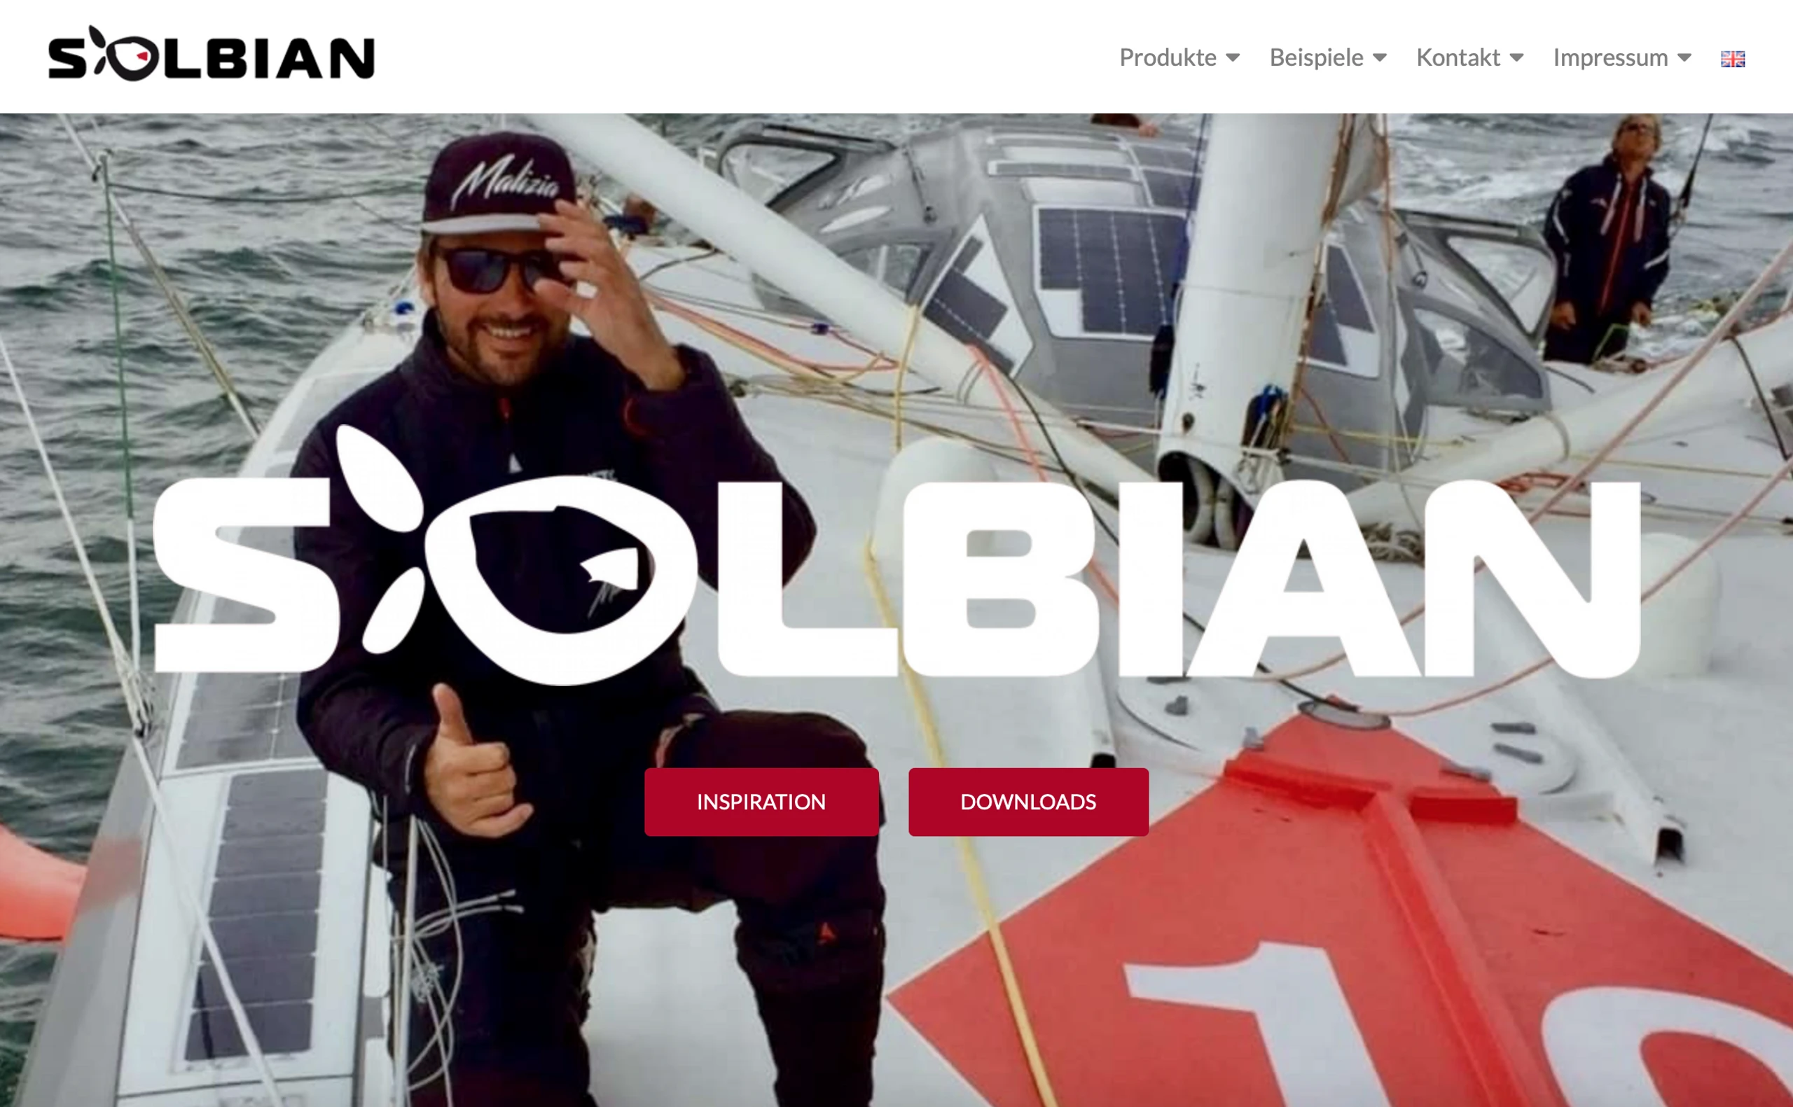Click the red INSPIRATION button
The width and height of the screenshot is (1793, 1107).
[x=761, y=802]
